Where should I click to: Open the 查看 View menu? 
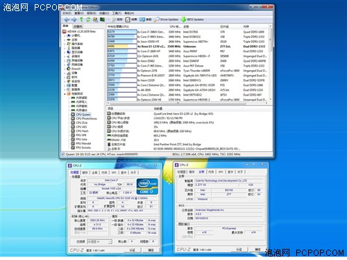[78, 13]
